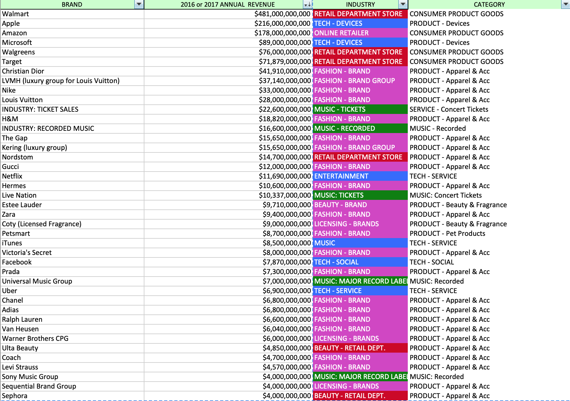This screenshot has height=401, width=570.
Task: Click the Apple brand cell
Action: click(x=72, y=24)
